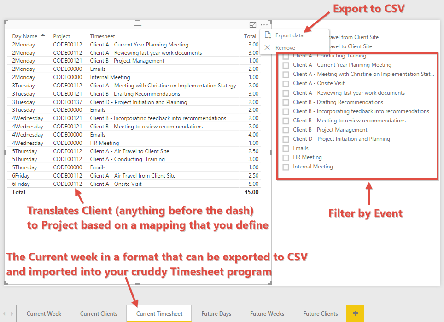Select the Client B - Project Management row
The image size is (444, 322).
tap(127, 61)
